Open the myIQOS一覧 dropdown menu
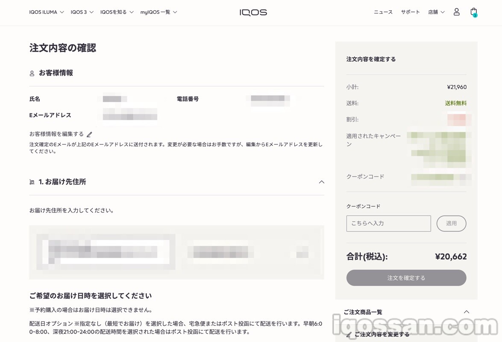The height and width of the screenshot is (342, 502). tap(159, 12)
